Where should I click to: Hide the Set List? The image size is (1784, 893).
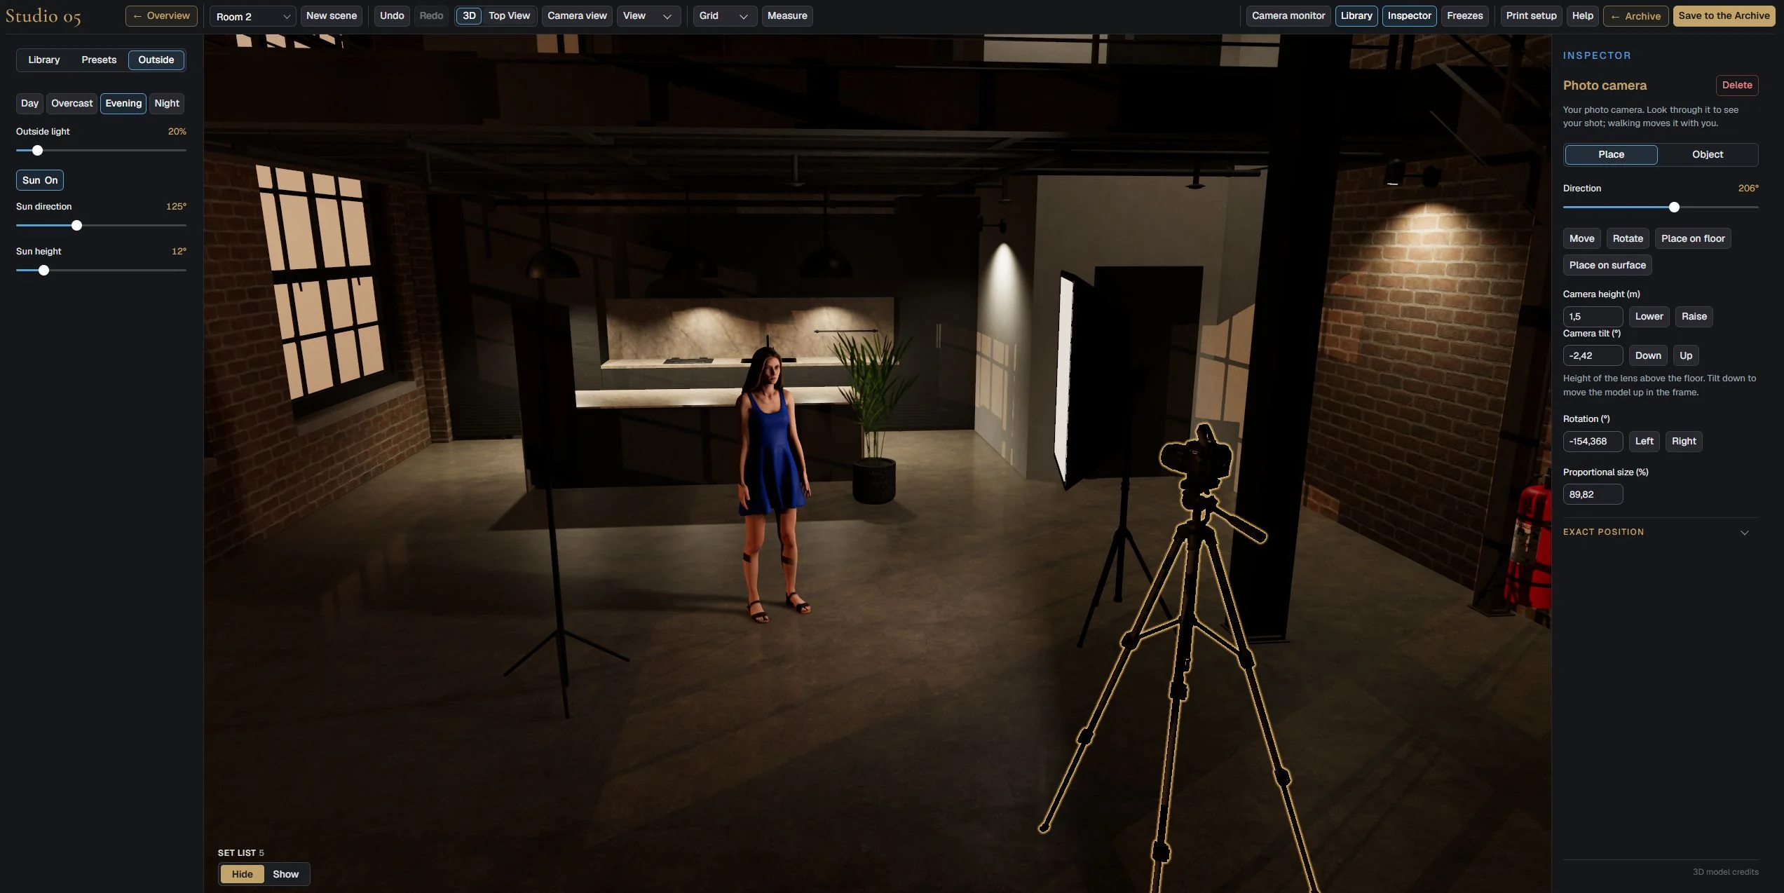click(x=242, y=875)
